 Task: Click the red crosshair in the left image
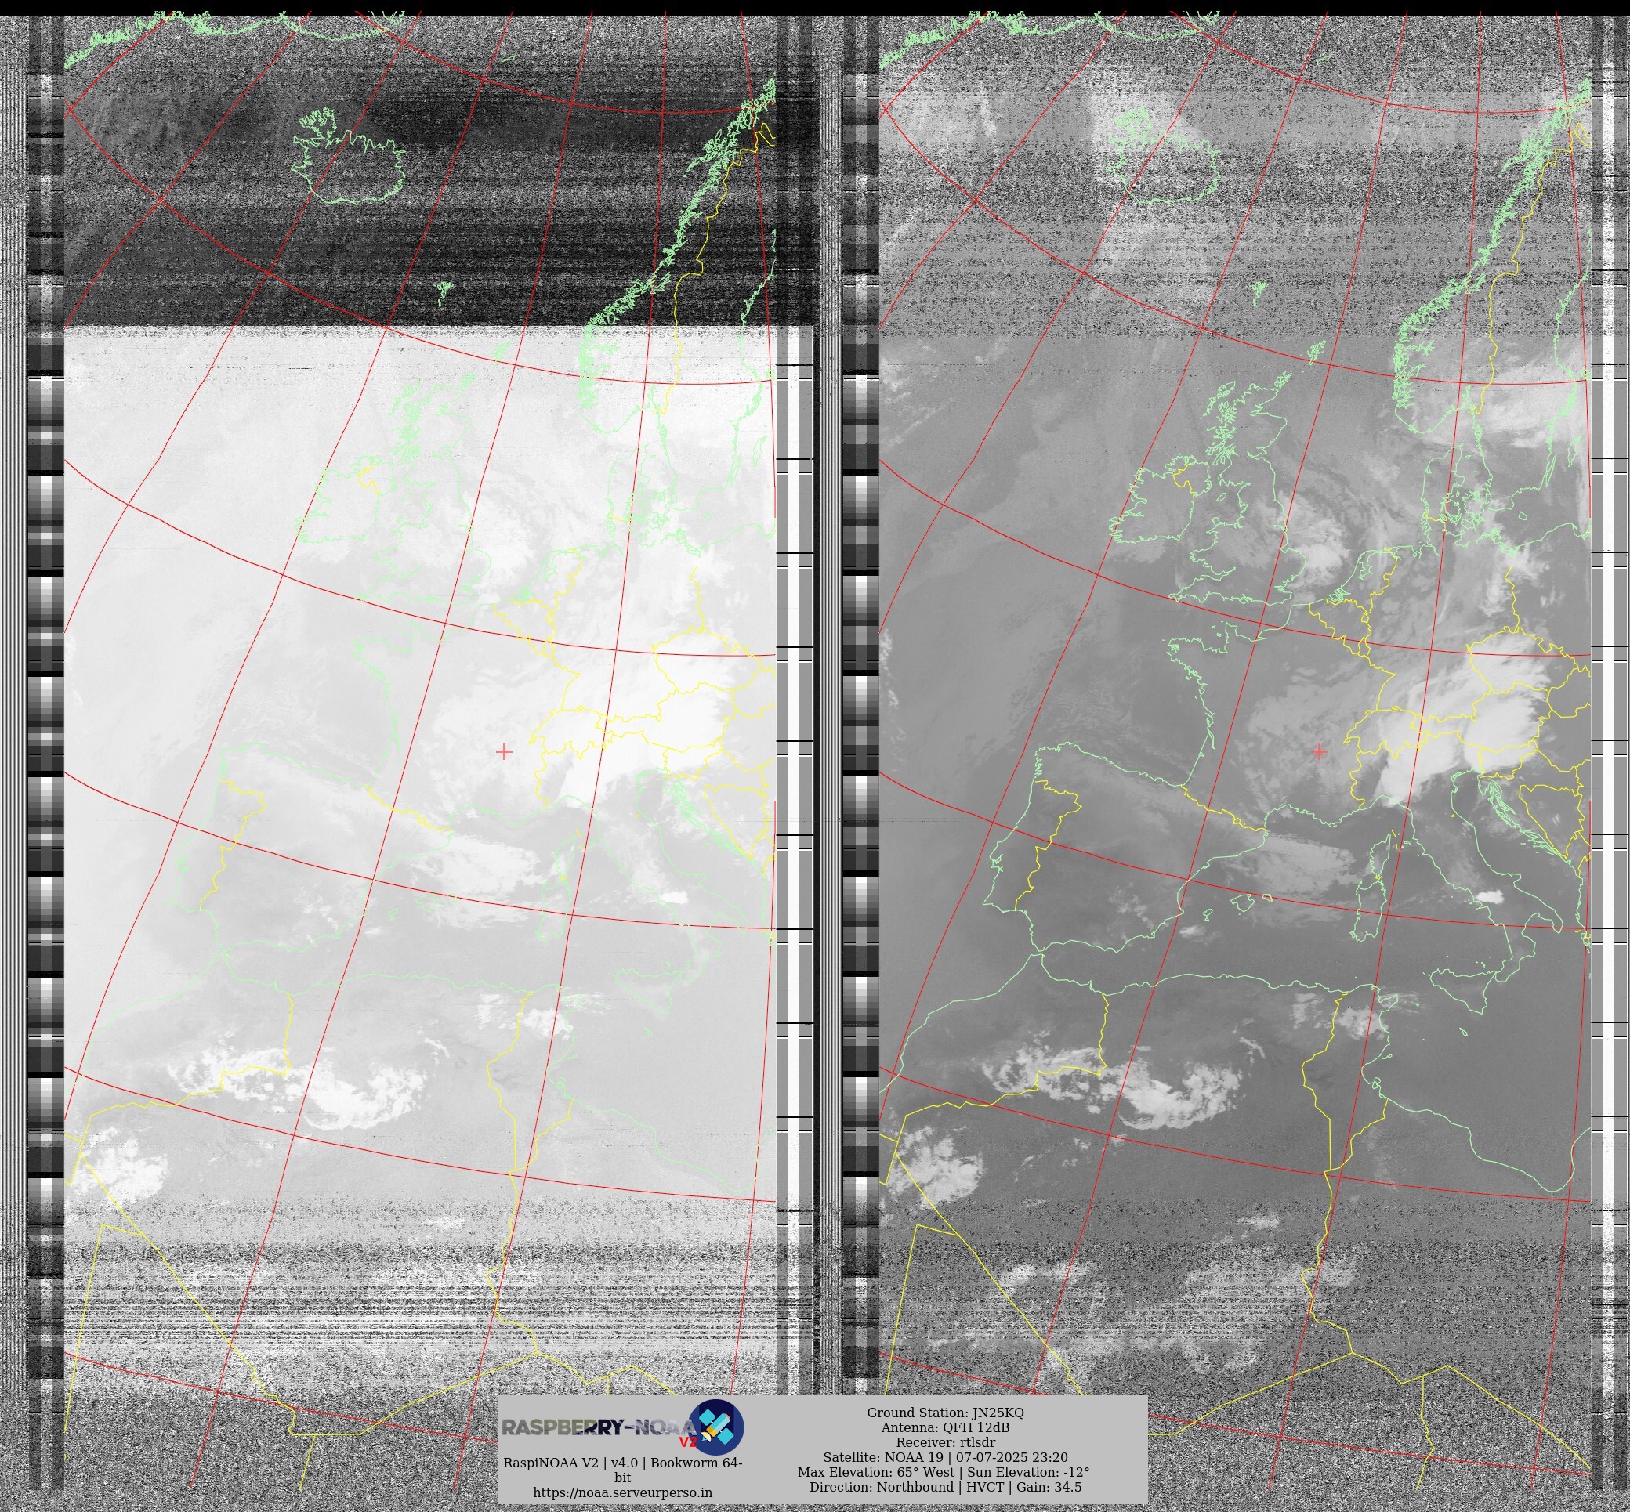[504, 751]
